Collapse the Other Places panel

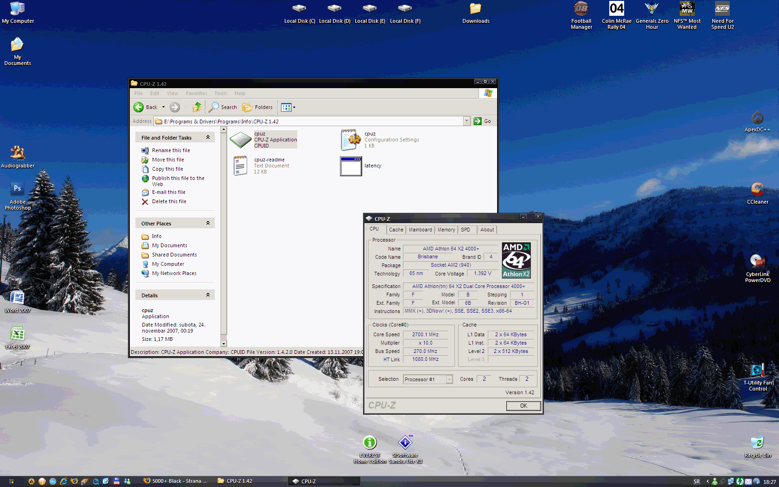pos(208,223)
